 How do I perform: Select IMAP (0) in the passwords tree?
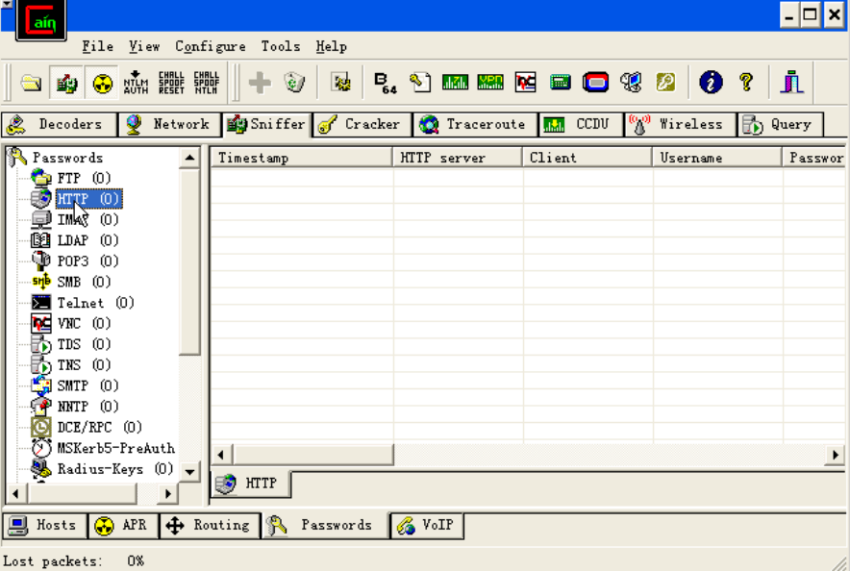[x=87, y=220]
